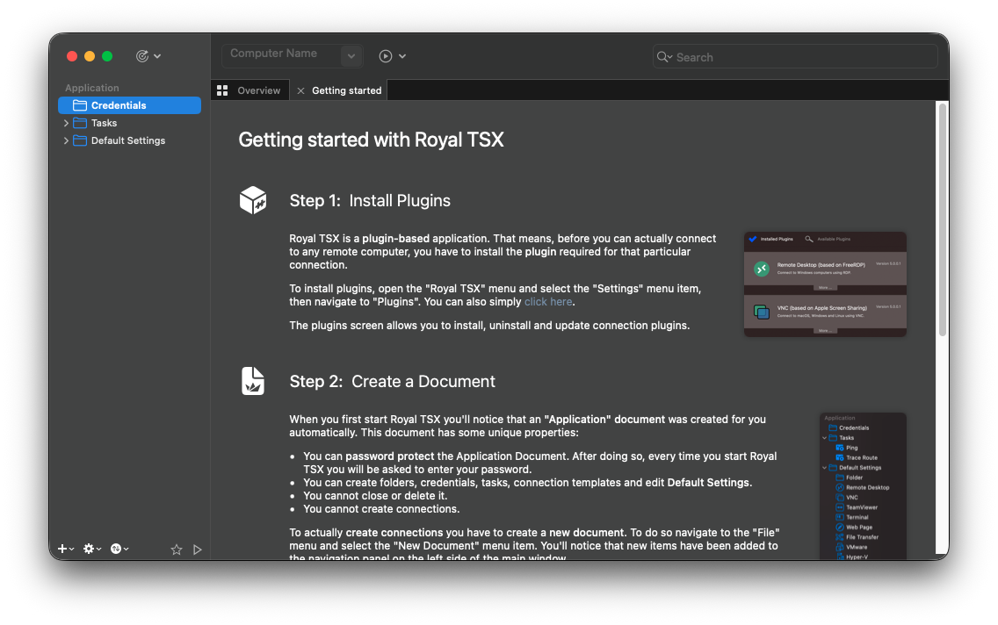Image resolution: width=998 pixels, height=625 pixels.
Task: Click the search magnifier icon
Action: coord(664,56)
